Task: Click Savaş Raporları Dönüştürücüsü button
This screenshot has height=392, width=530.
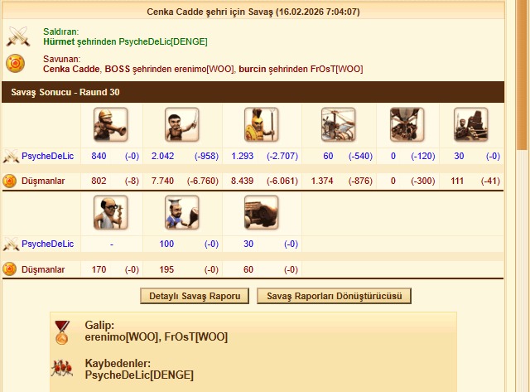Action: coord(334,296)
